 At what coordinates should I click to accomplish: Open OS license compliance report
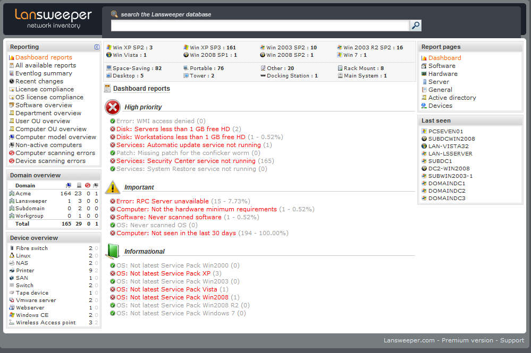point(49,97)
